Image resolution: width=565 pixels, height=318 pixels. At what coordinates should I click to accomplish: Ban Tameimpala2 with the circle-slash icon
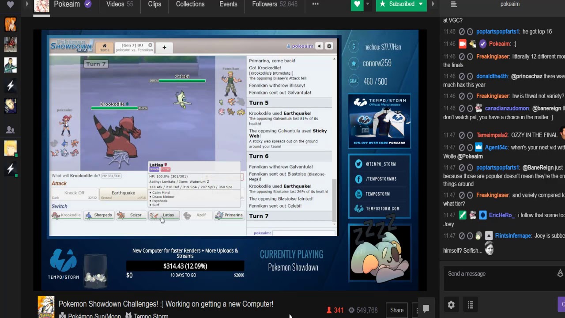462,135
